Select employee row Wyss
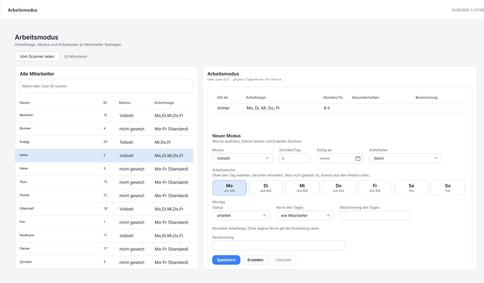 click(104, 182)
